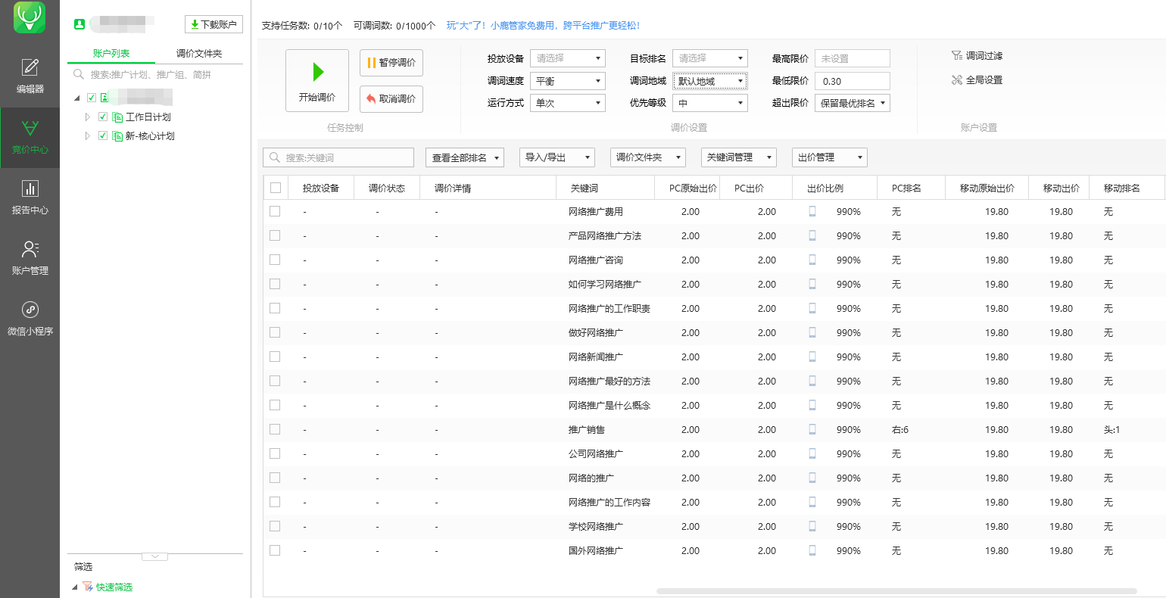Open the 导入/导出 menu
This screenshot has width=1166, height=598.
(557, 157)
